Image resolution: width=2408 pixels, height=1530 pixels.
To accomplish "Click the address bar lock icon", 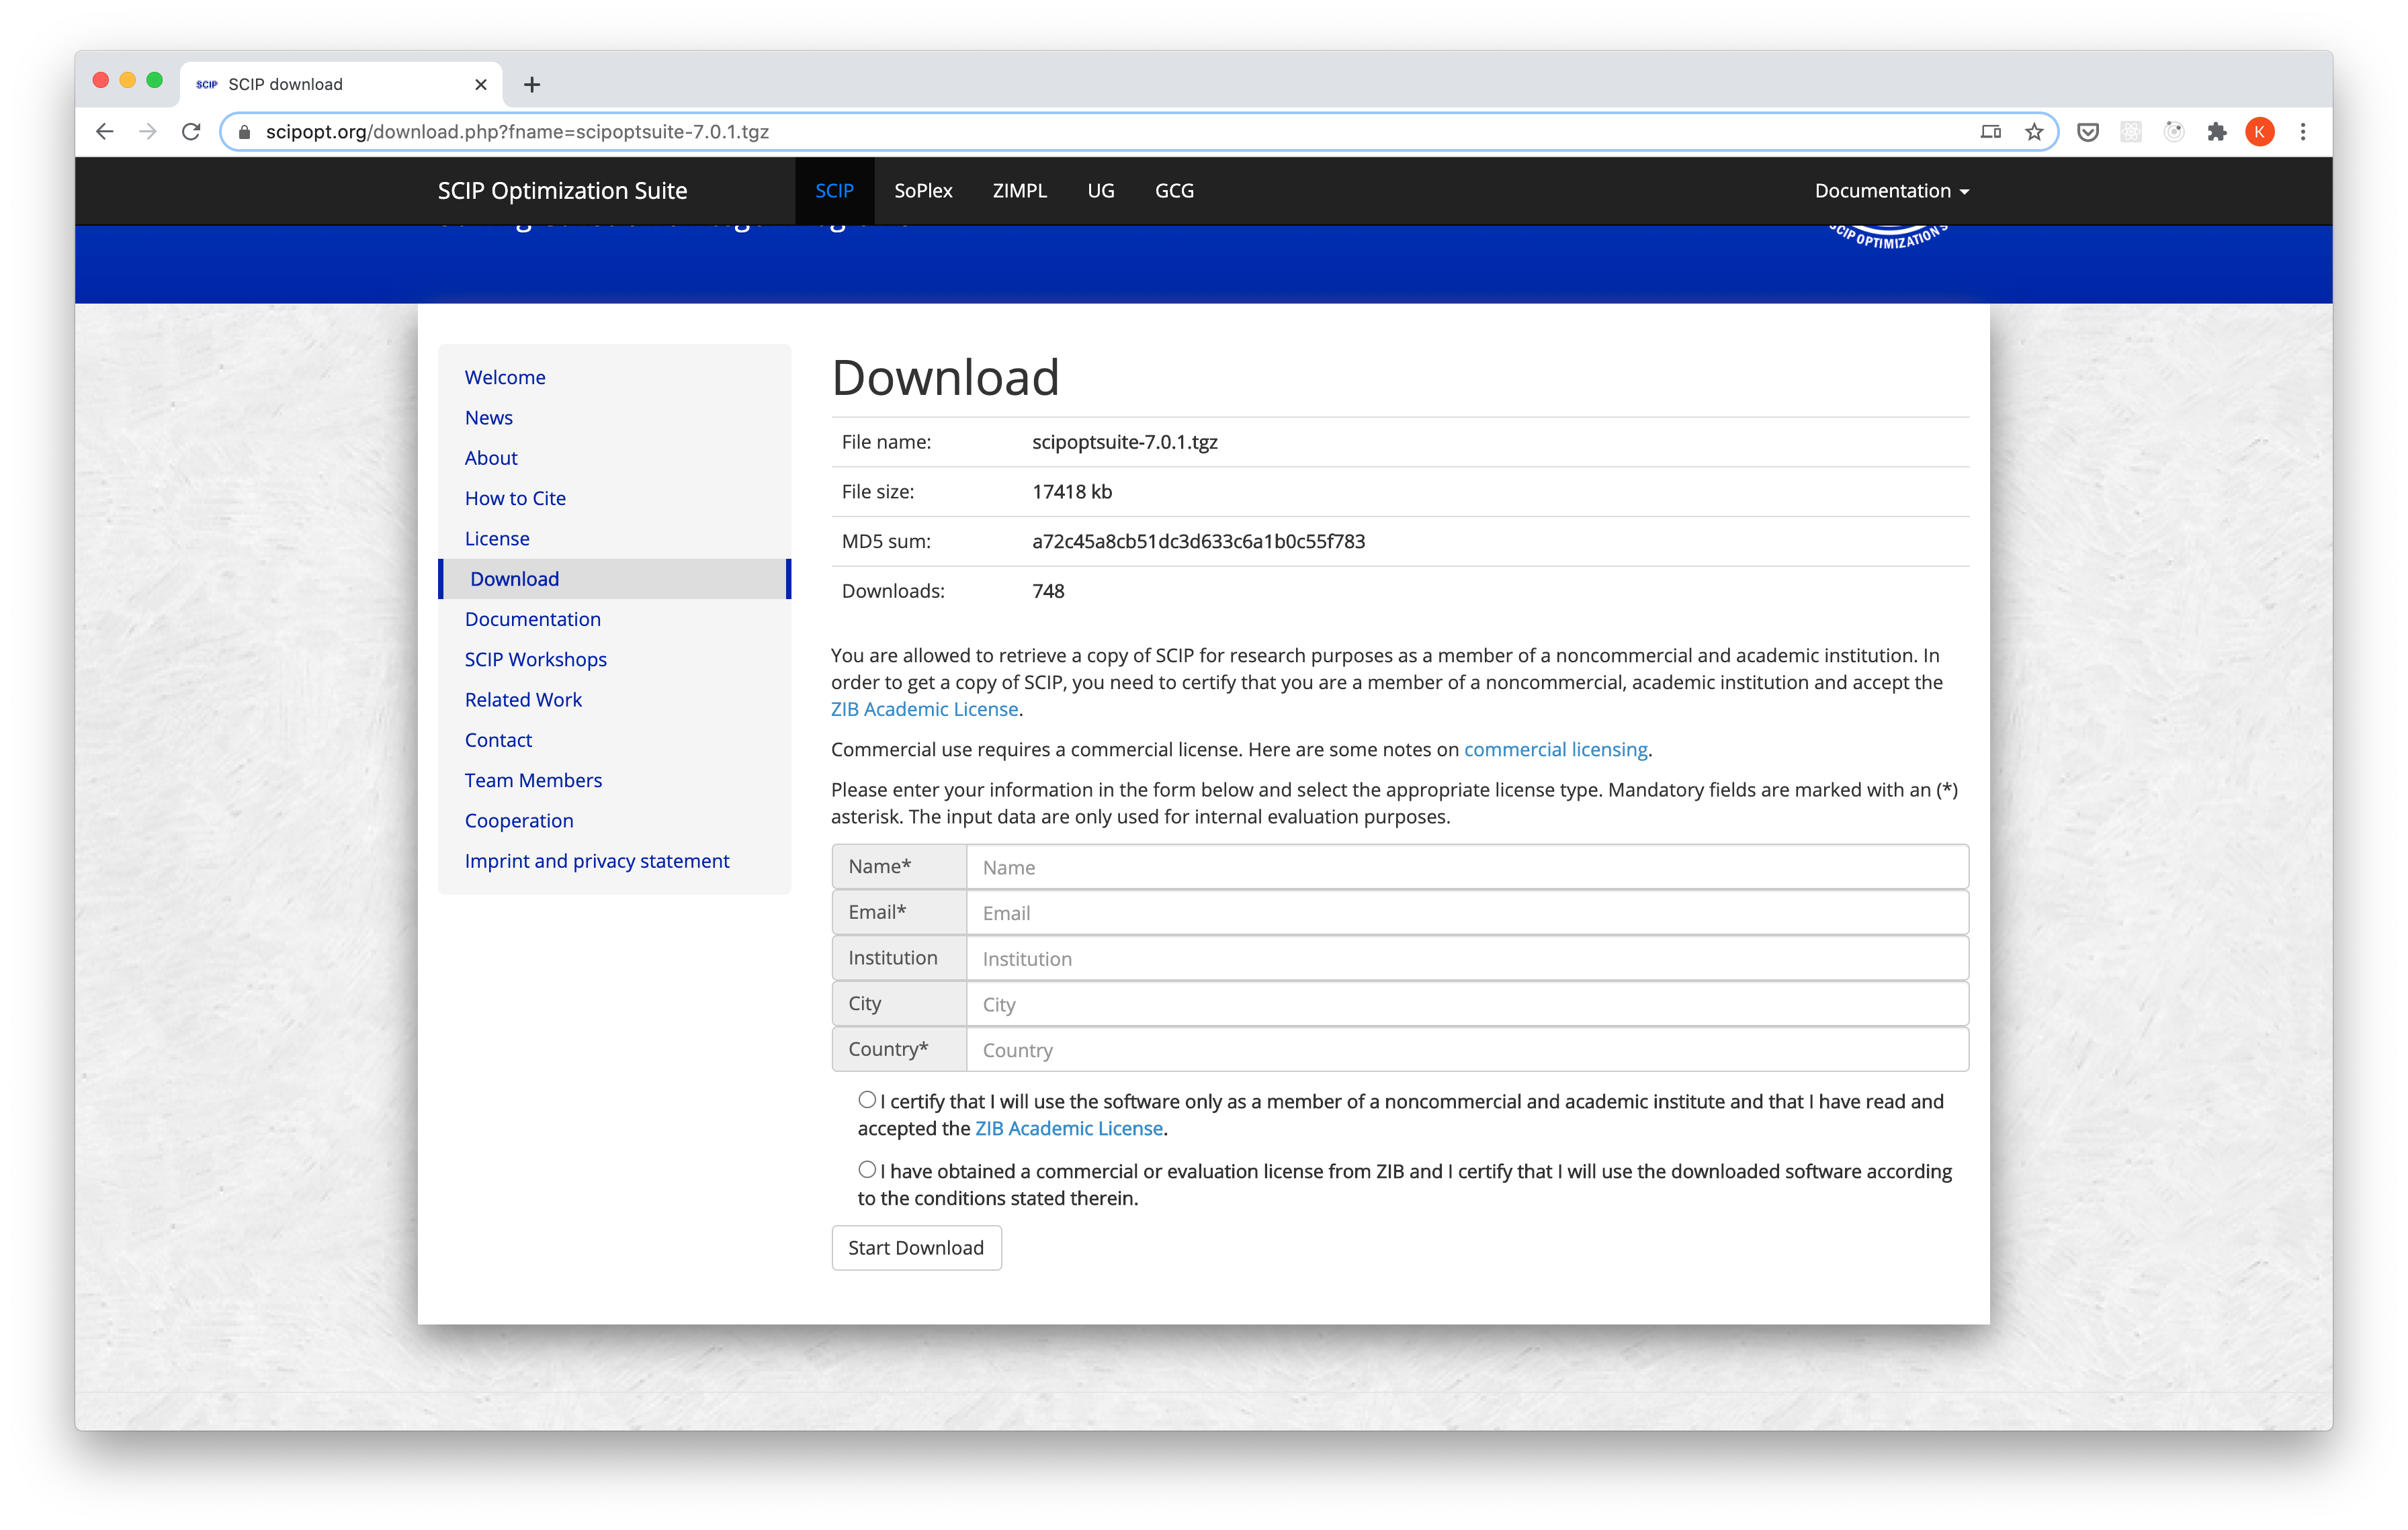I will pyautogui.click(x=244, y=132).
